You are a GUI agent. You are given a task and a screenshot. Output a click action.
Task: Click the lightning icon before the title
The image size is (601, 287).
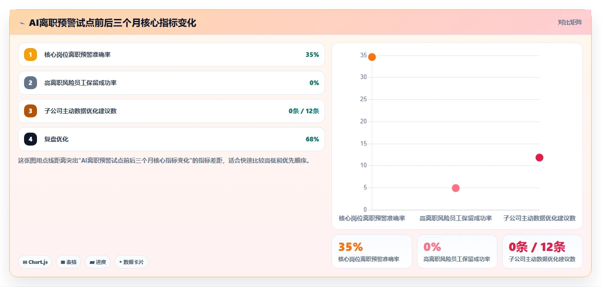(22, 23)
